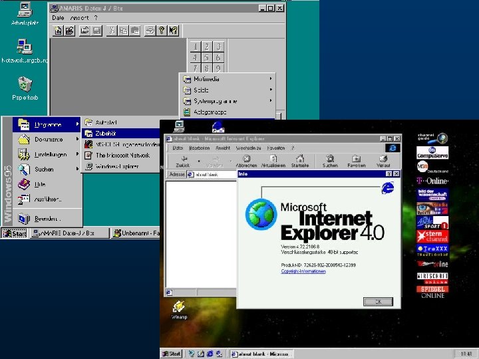Choose Ausführen in the Start menu
Screen dimensions: 479x359
tap(47, 199)
